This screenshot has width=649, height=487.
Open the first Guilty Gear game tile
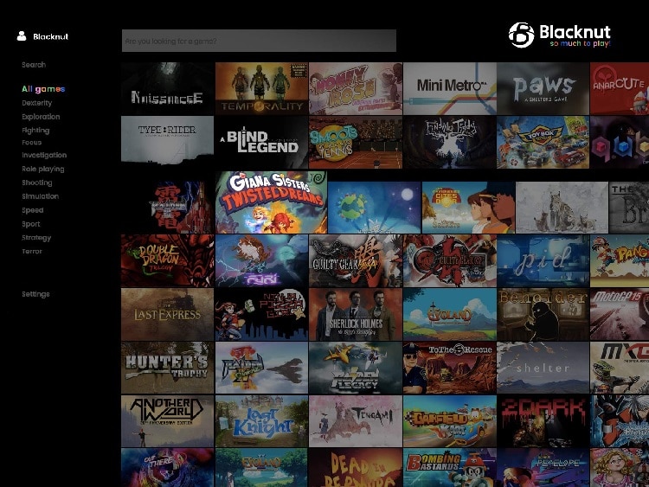click(356, 260)
